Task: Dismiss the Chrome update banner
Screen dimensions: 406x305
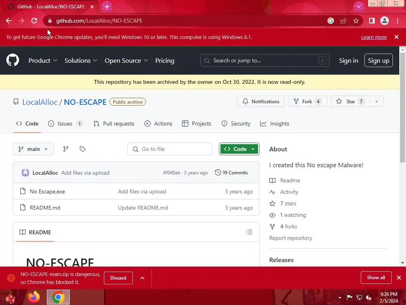Action: pyautogui.click(x=396, y=37)
